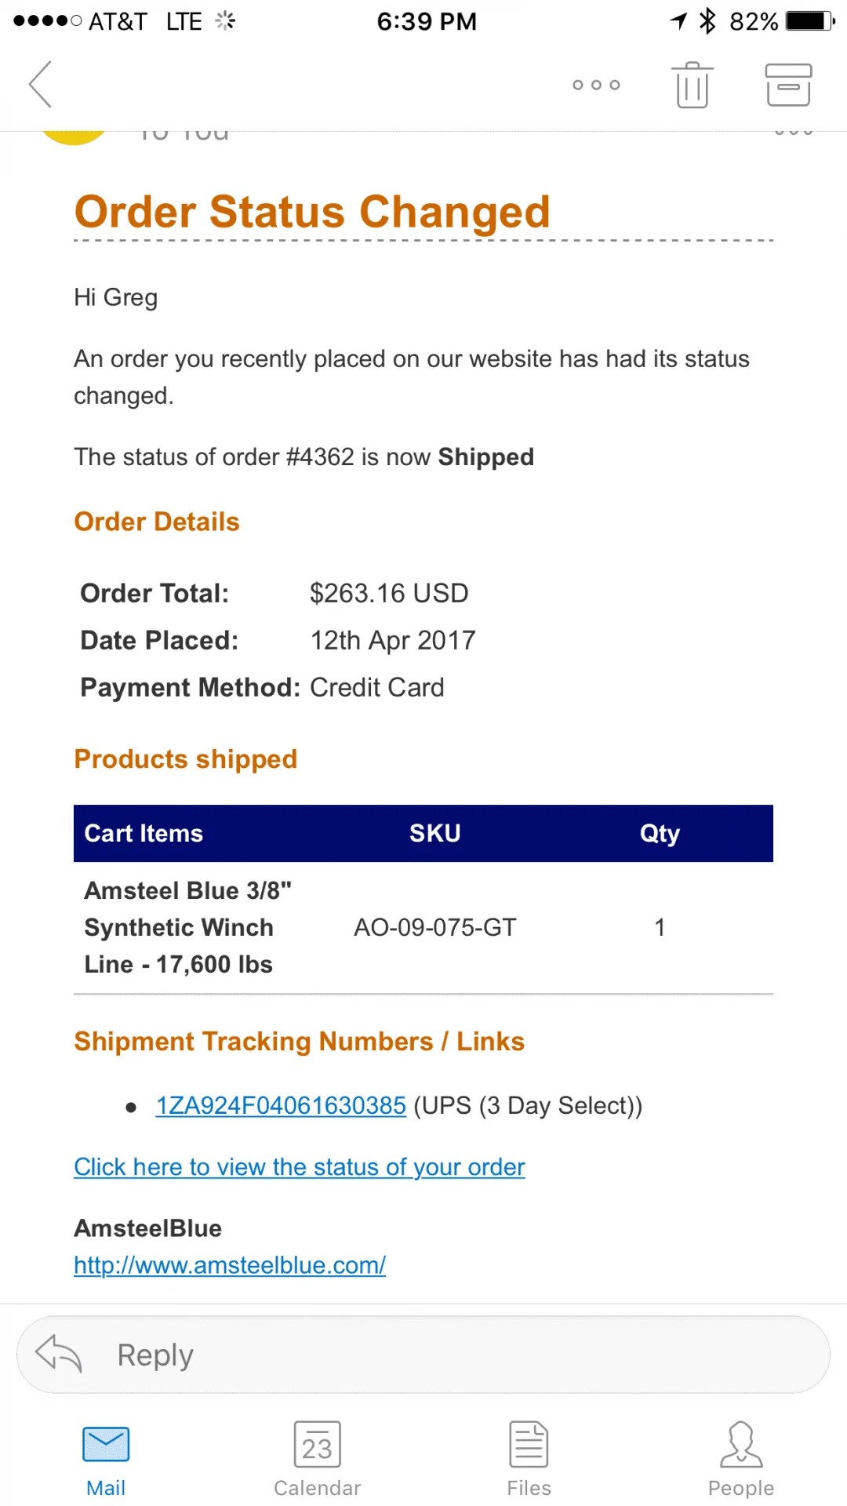Tap the status bar to scroll to top
Image resolution: width=847 pixels, height=1506 pixels.
[423, 20]
